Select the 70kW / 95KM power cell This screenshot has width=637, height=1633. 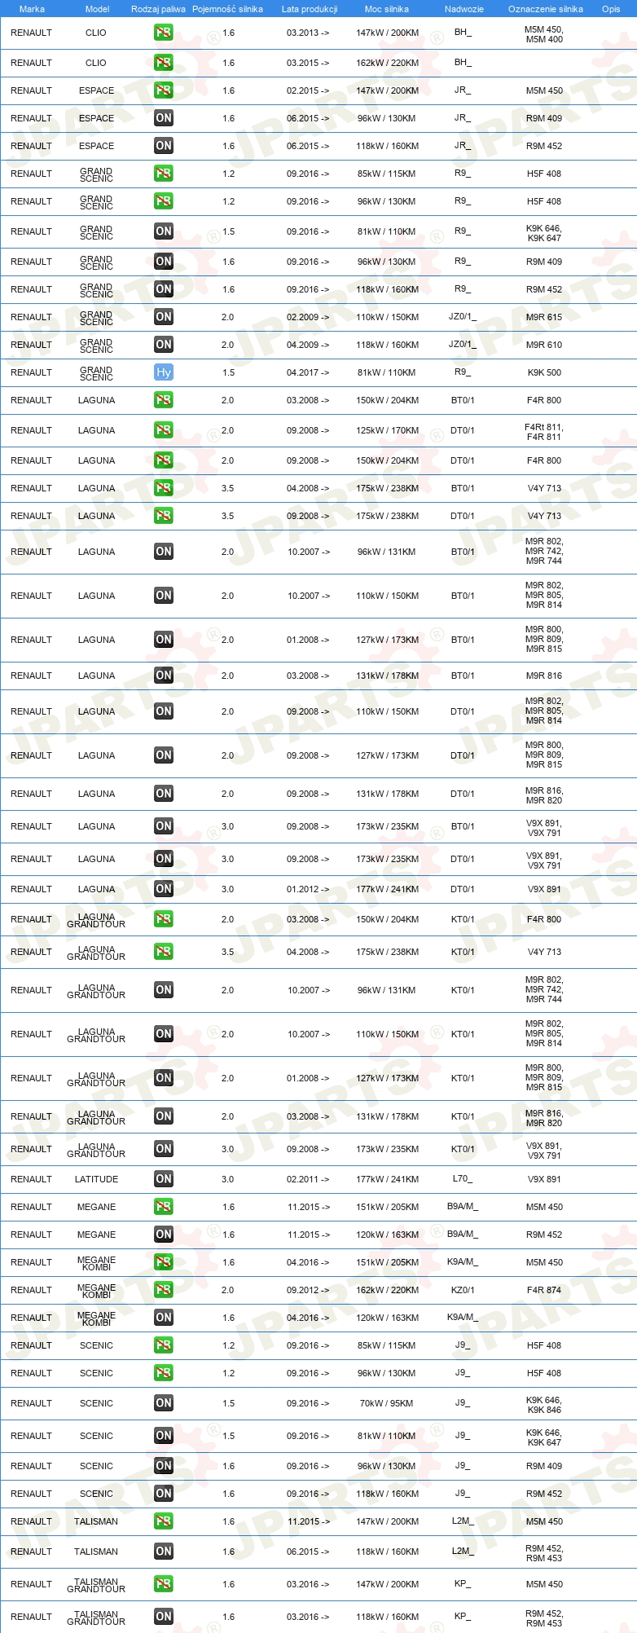[387, 1403]
